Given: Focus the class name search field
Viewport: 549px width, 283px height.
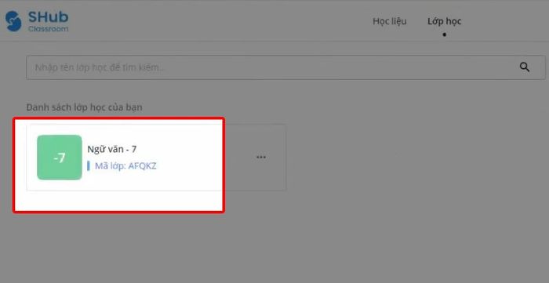Looking at the screenshot, I should click(x=285, y=67).
